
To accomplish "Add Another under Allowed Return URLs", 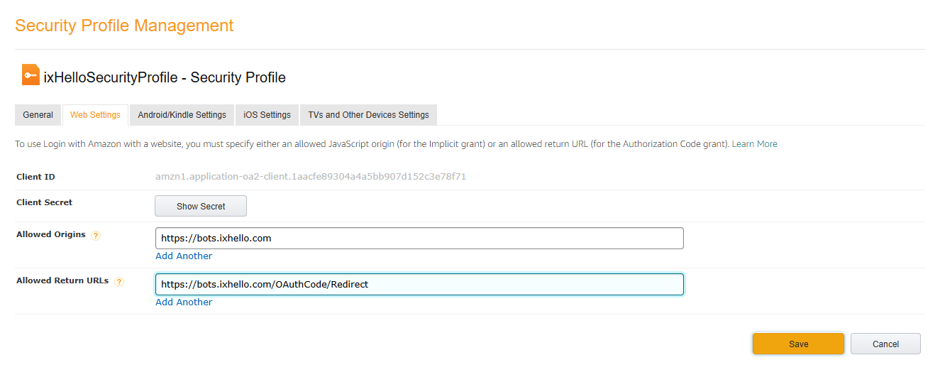I will (184, 302).
